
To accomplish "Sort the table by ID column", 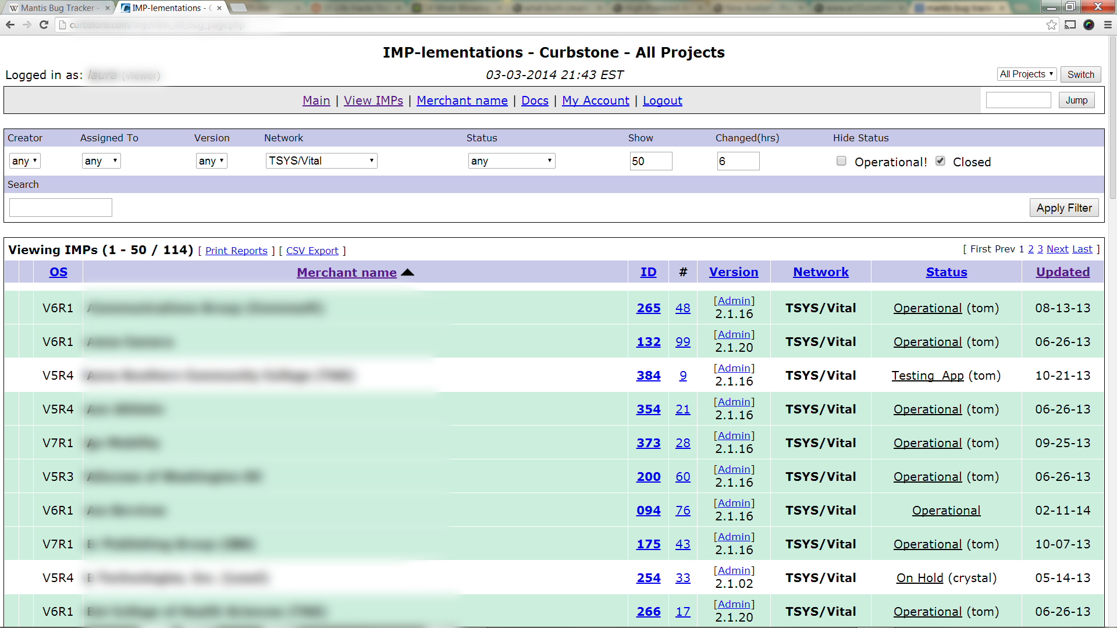I will 649,272.
